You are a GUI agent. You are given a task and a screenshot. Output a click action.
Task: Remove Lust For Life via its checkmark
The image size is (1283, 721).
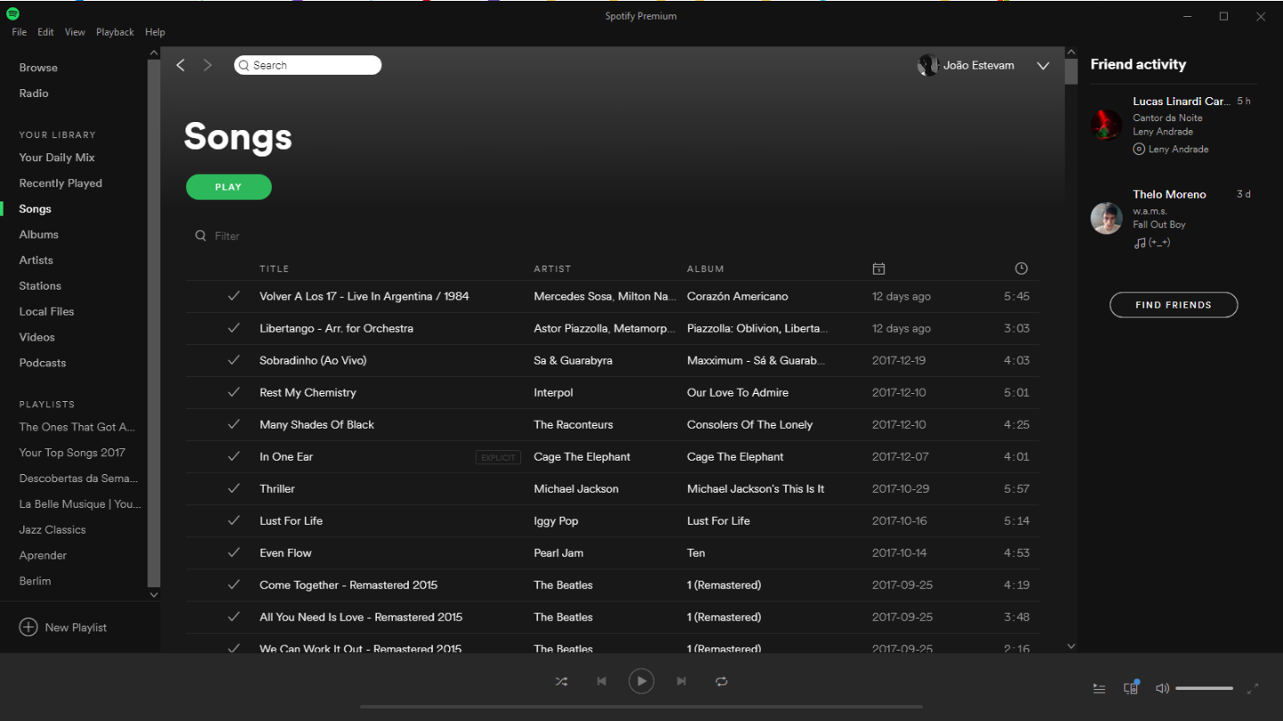pyautogui.click(x=233, y=520)
